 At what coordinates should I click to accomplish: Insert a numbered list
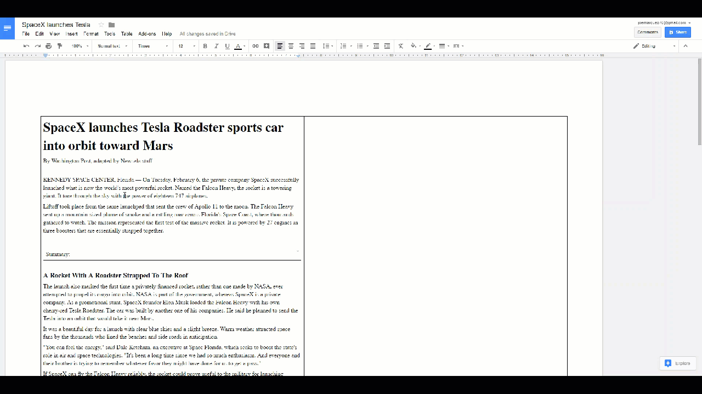point(343,46)
